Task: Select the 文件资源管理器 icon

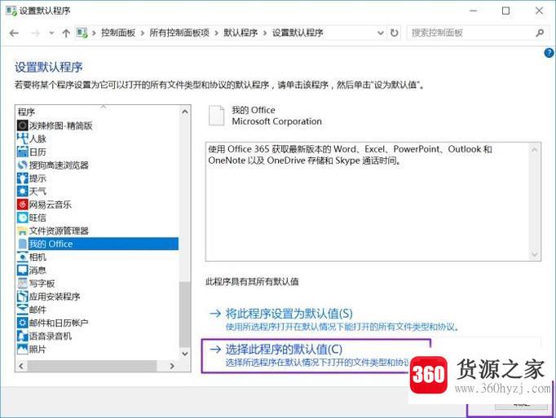Action: pos(22,231)
